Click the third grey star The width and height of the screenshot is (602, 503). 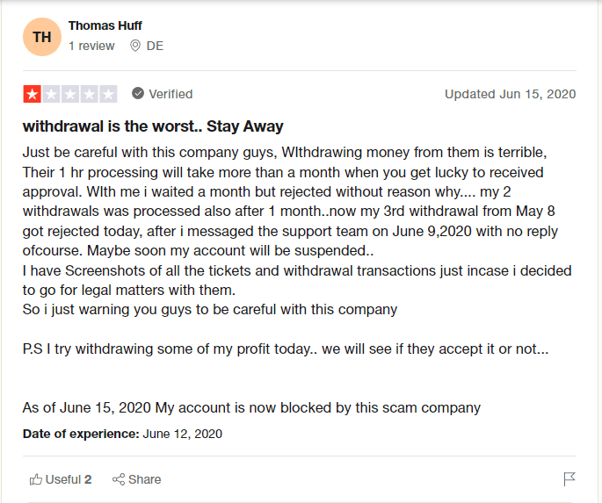(70, 94)
